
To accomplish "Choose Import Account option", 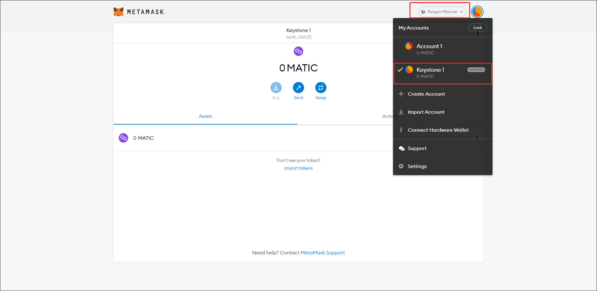I will pyautogui.click(x=426, y=112).
